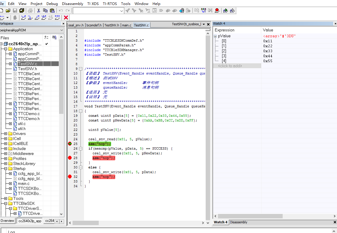The height and width of the screenshot is (233, 337).
Task: Open a file with the Open toolbar icon
Action: coord(8,11)
